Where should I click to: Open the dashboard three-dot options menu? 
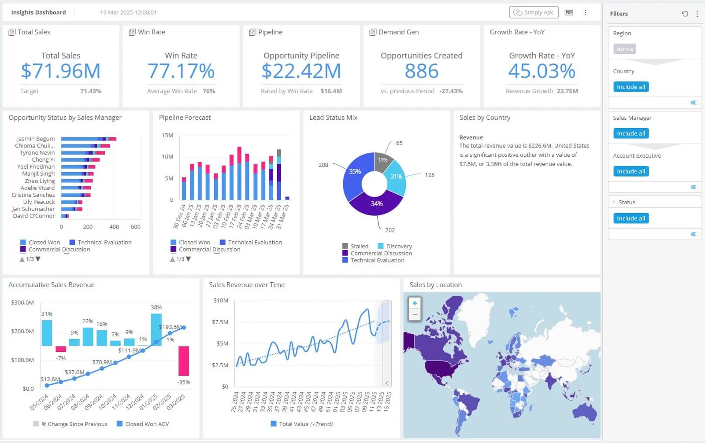(x=586, y=12)
